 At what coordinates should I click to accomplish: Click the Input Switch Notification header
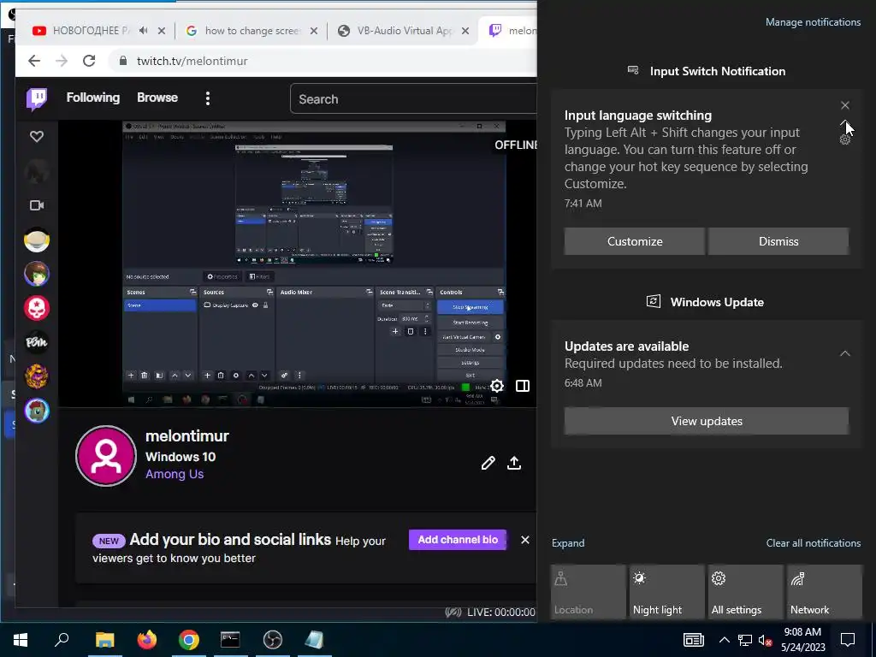[x=706, y=71]
